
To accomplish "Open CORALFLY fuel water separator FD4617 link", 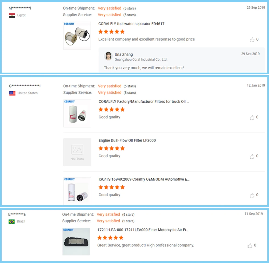I will click(x=131, y=24).
